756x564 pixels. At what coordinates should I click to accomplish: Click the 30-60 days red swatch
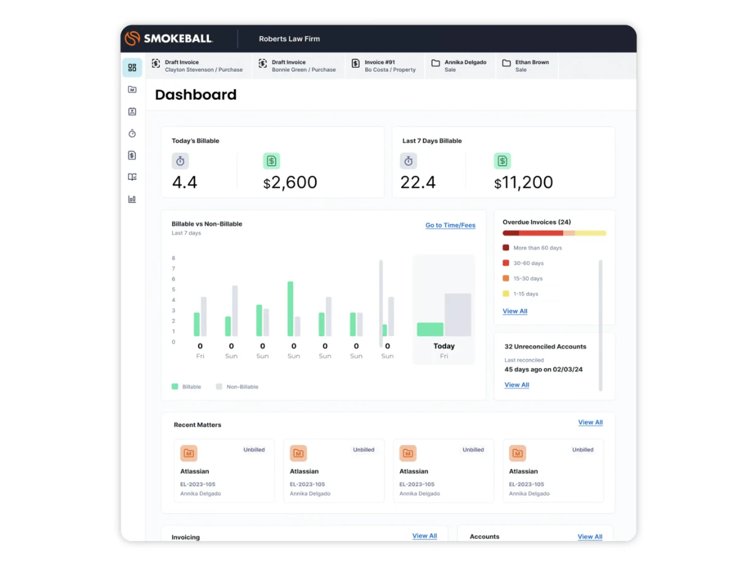point(506,263)
